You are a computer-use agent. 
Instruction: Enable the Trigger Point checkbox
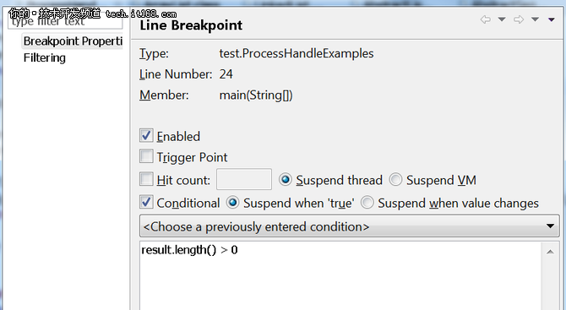tap(146, 156)
